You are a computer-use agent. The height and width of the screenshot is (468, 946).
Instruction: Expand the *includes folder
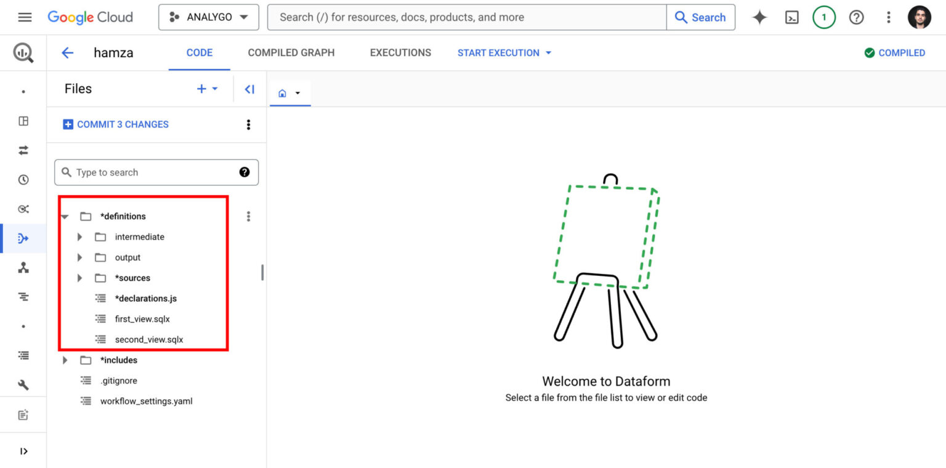[65, 360]
